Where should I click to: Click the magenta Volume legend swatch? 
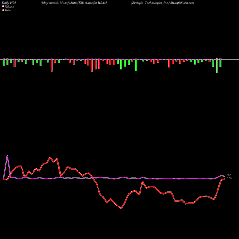3,6
